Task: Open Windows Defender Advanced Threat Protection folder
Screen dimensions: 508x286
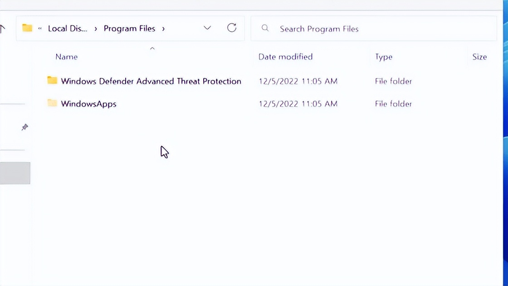Action: (x=151, y=81)
